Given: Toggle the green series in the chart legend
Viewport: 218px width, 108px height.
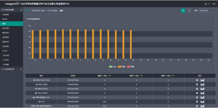Looking at the screenshot, I should tap(112, 67).
